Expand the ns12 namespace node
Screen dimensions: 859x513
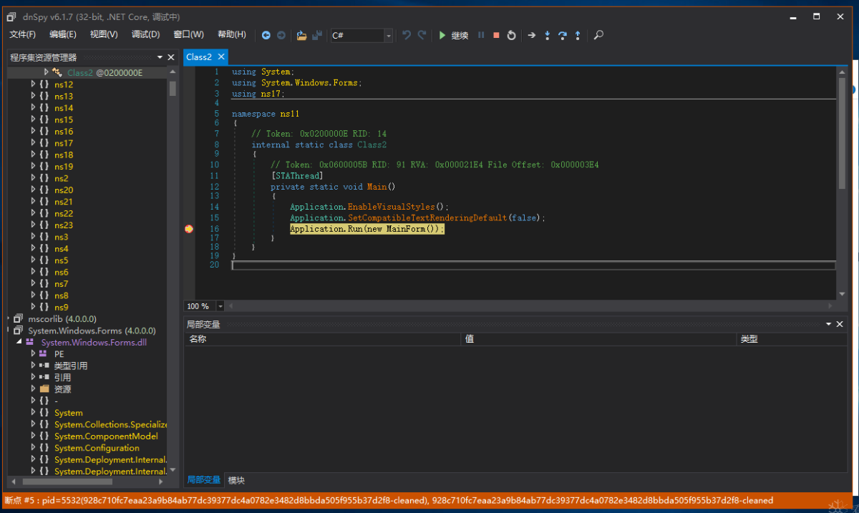coord(33,84)
